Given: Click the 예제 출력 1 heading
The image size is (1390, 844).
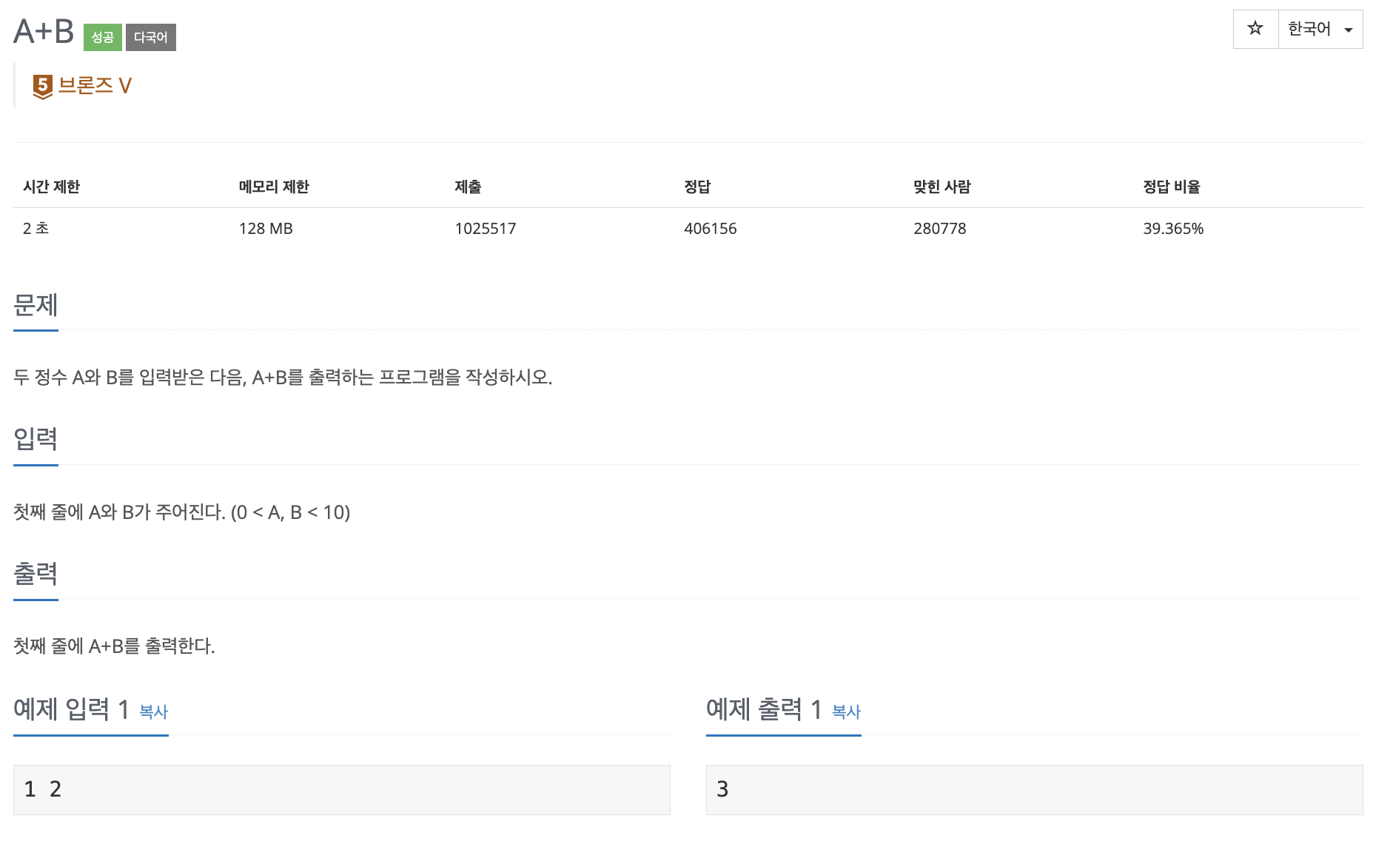Looking at the screenshot, I should [765, 709].
